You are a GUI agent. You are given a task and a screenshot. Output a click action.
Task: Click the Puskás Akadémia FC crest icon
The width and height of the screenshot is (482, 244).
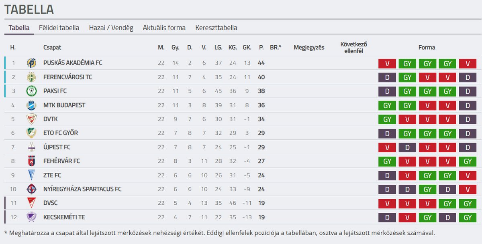[x=31, y=63]
